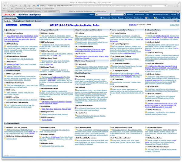Viewport: 182px width, 162px height.
Task: Switch to Consulting Blog Archive browser tab
Action: pos(31,12)
